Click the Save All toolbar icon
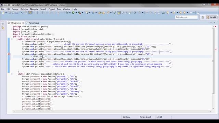The width and height of the screenshot is (219, 123). [x=13, y=13]
